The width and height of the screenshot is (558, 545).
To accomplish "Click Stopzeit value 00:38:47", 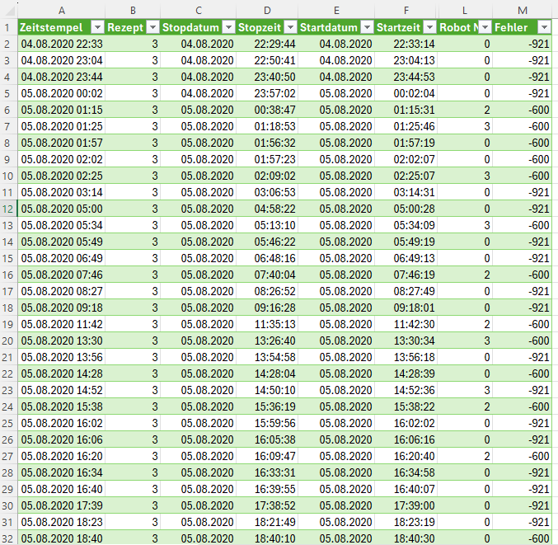I will pos(267,110).
